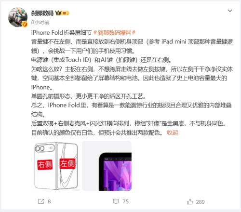Click the 8小时前 timestamp
This screenshot has height=212, width=241.
[x=40, y=22]
